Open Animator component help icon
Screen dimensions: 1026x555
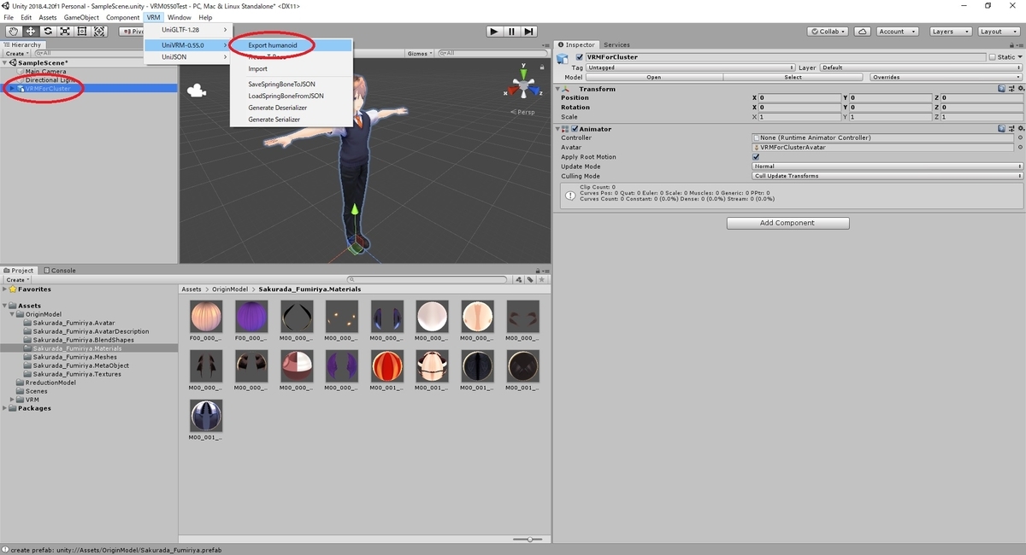pyautogui.click(x=1001, y=129)
